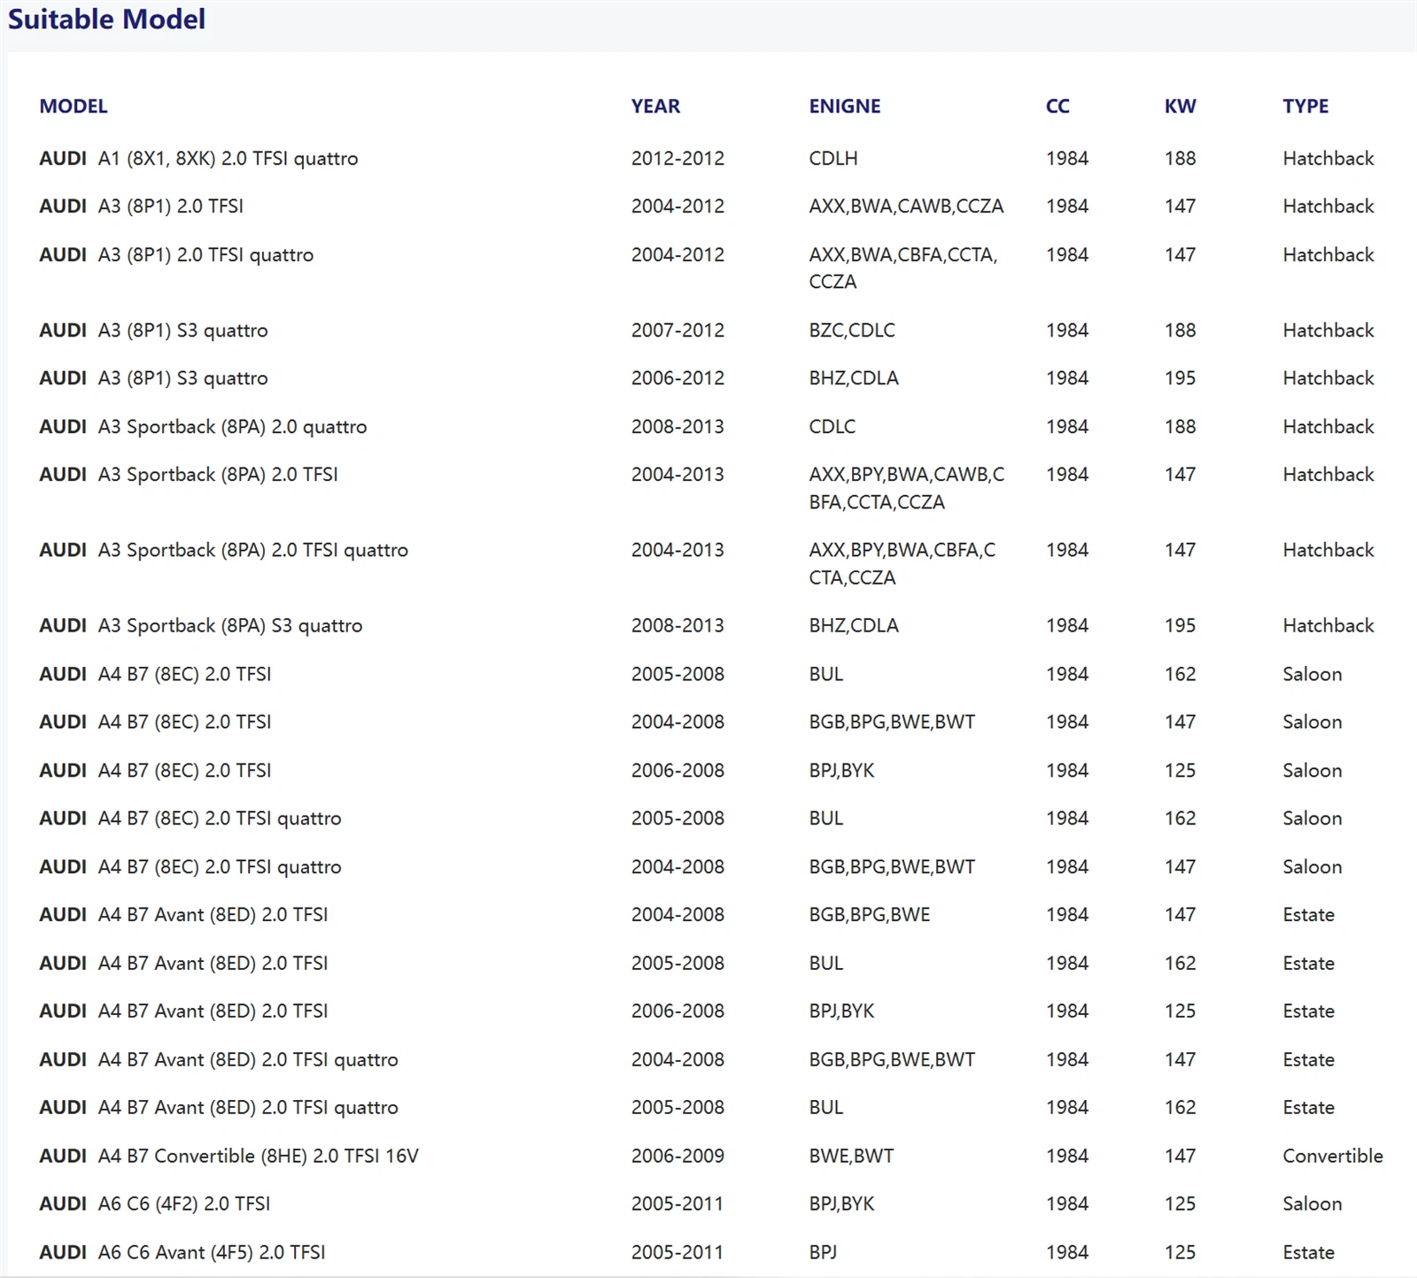Screen dimensions: 1417x1278
Task: Click engine cell AXX,BWA,CAWB,CCZA
Action: [906, 206]
